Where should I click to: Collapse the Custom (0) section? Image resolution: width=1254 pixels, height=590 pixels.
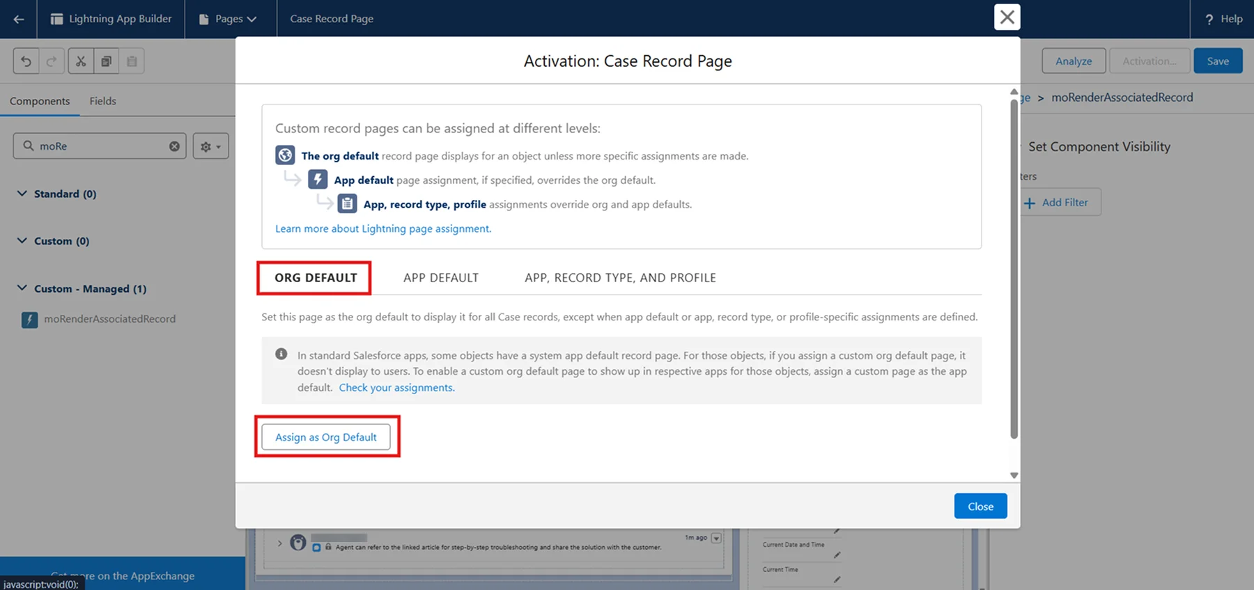coord(22,240)
